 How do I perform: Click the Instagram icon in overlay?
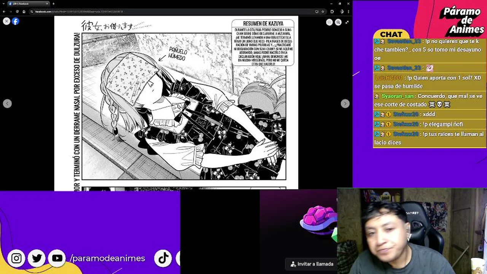coord(16,258)
